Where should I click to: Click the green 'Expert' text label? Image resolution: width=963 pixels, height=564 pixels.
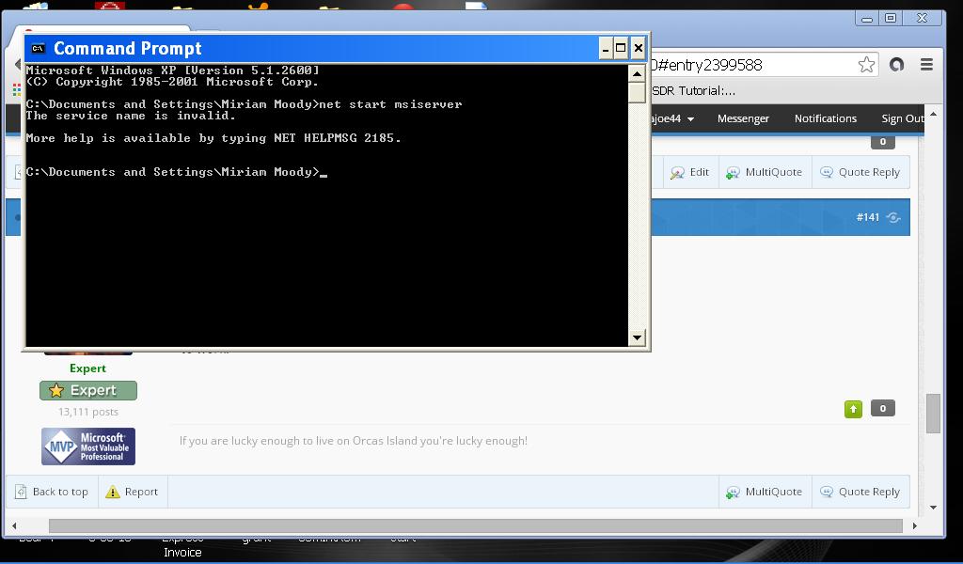click(87, 368)
